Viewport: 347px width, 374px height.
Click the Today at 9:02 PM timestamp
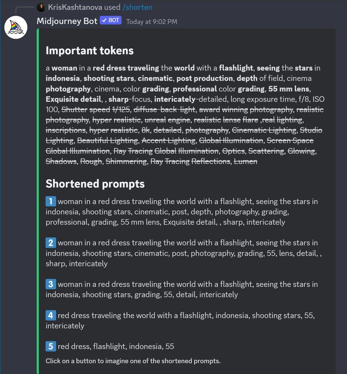pyautogui.click(x=152, y=22)
